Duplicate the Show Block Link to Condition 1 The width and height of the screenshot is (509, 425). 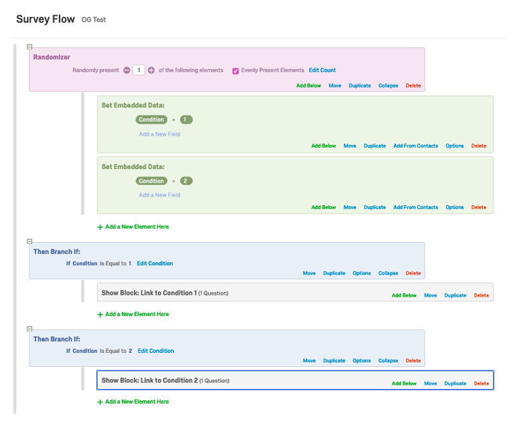pos(455,295)
